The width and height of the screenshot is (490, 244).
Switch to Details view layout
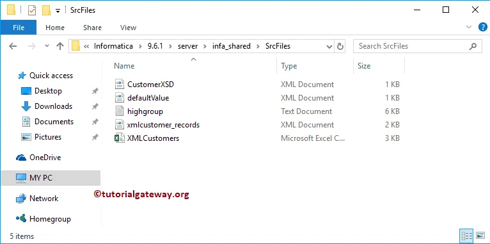(467, 236)
